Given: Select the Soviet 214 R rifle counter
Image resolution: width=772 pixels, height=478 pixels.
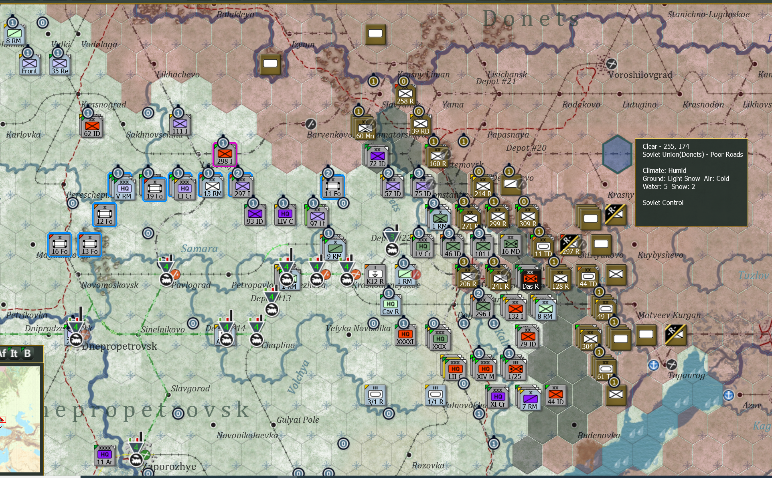Looking at the screenshot, I should [x=483, y=187].
